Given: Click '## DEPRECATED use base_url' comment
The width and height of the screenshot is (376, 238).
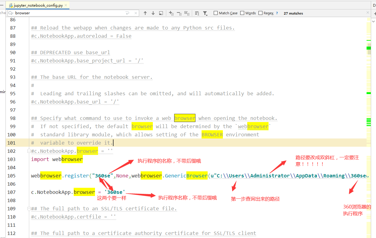Looking at the screenshot, I should pos(71,52).
